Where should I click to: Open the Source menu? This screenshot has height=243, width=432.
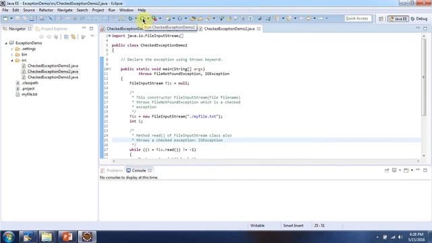tap(29, 10)
